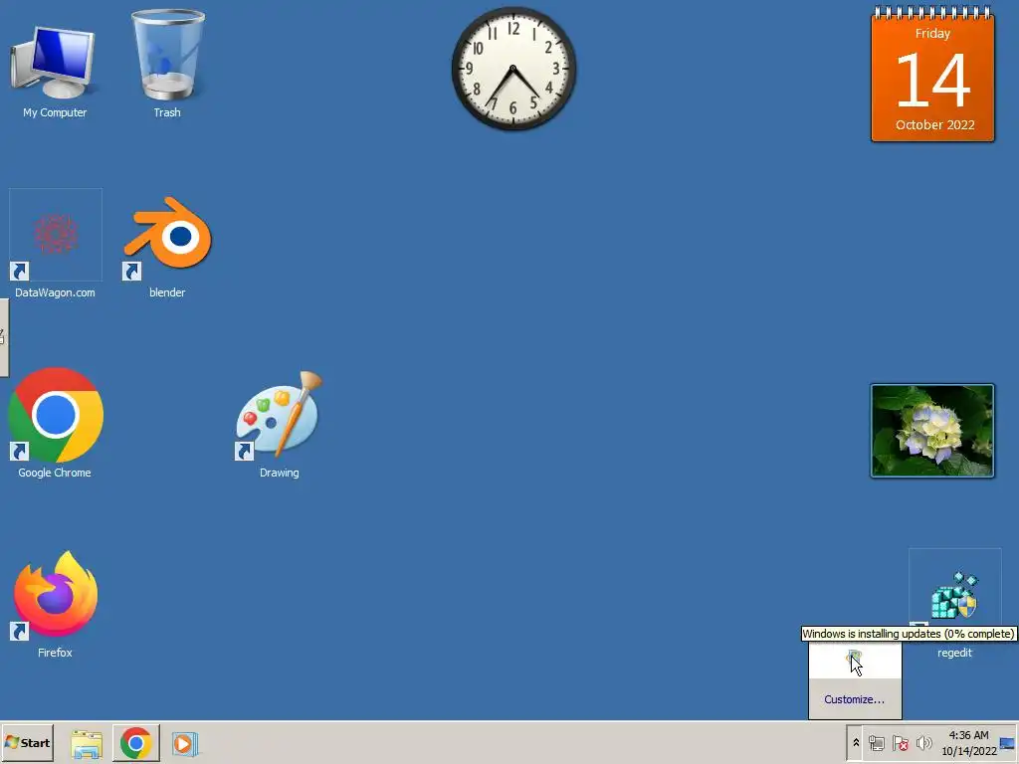Open File Explorer from the taskbar
This screenshot has height=764, width=1019.
click(x=87, y=743)
